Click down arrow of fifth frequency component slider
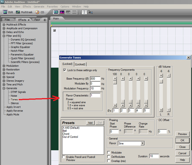This screenshot has width=192, height=165. click(x=146, y=105)
